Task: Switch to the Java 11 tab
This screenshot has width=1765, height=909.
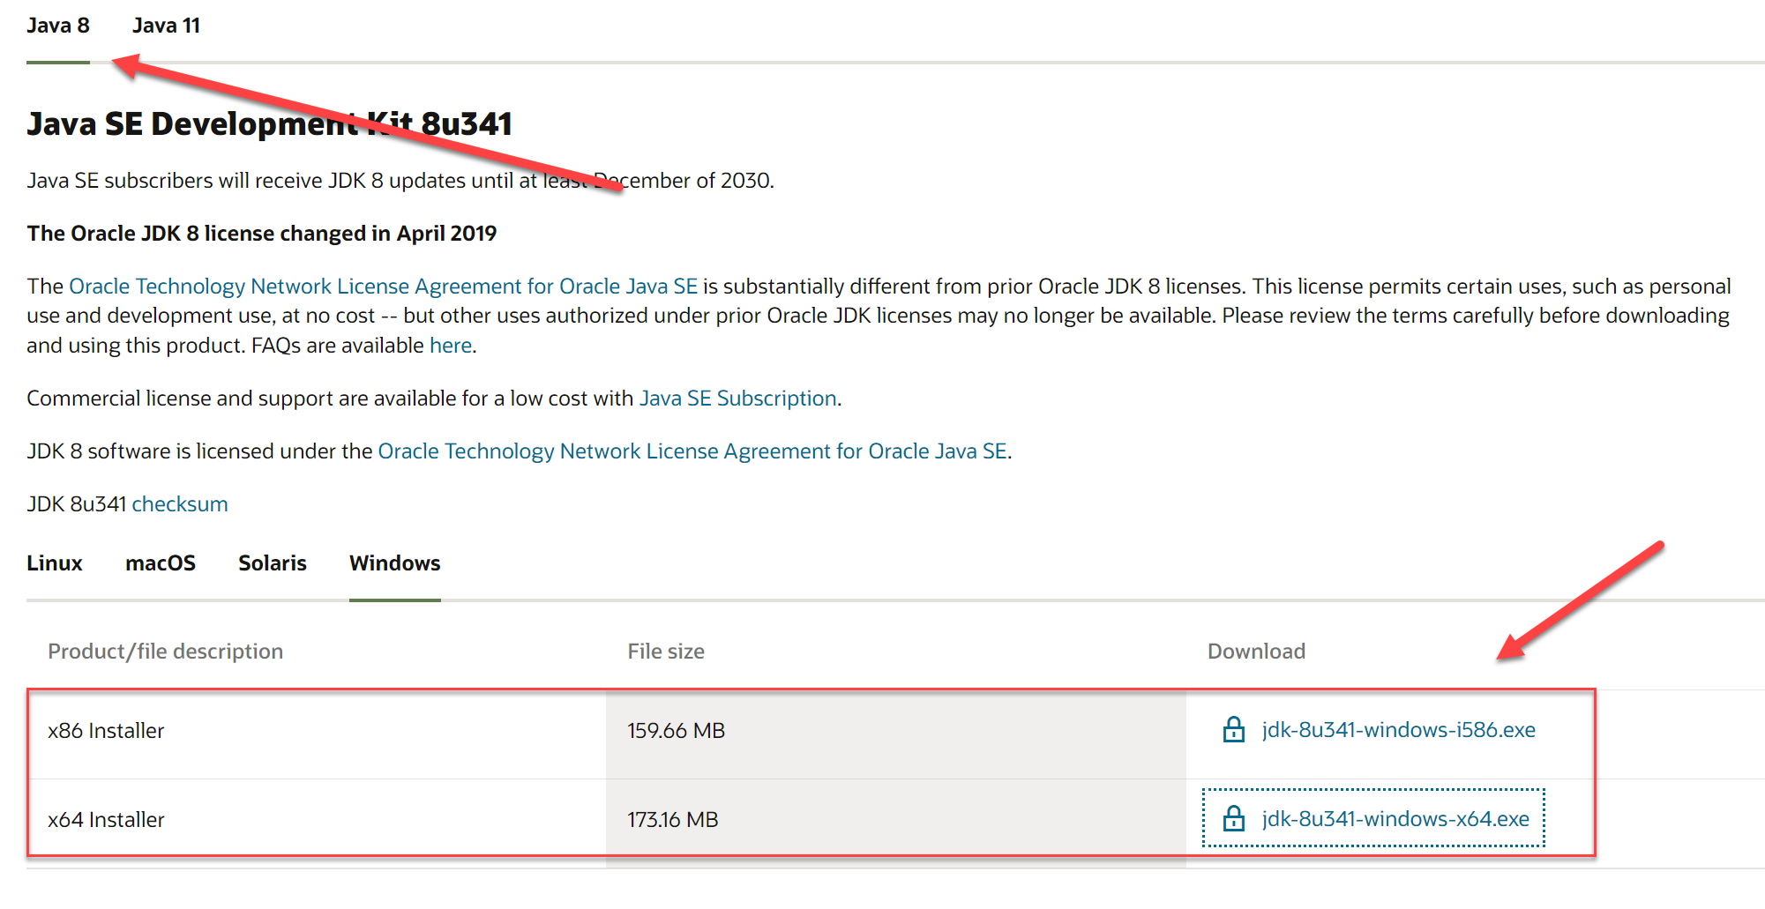Action: (x=166, y=26)
